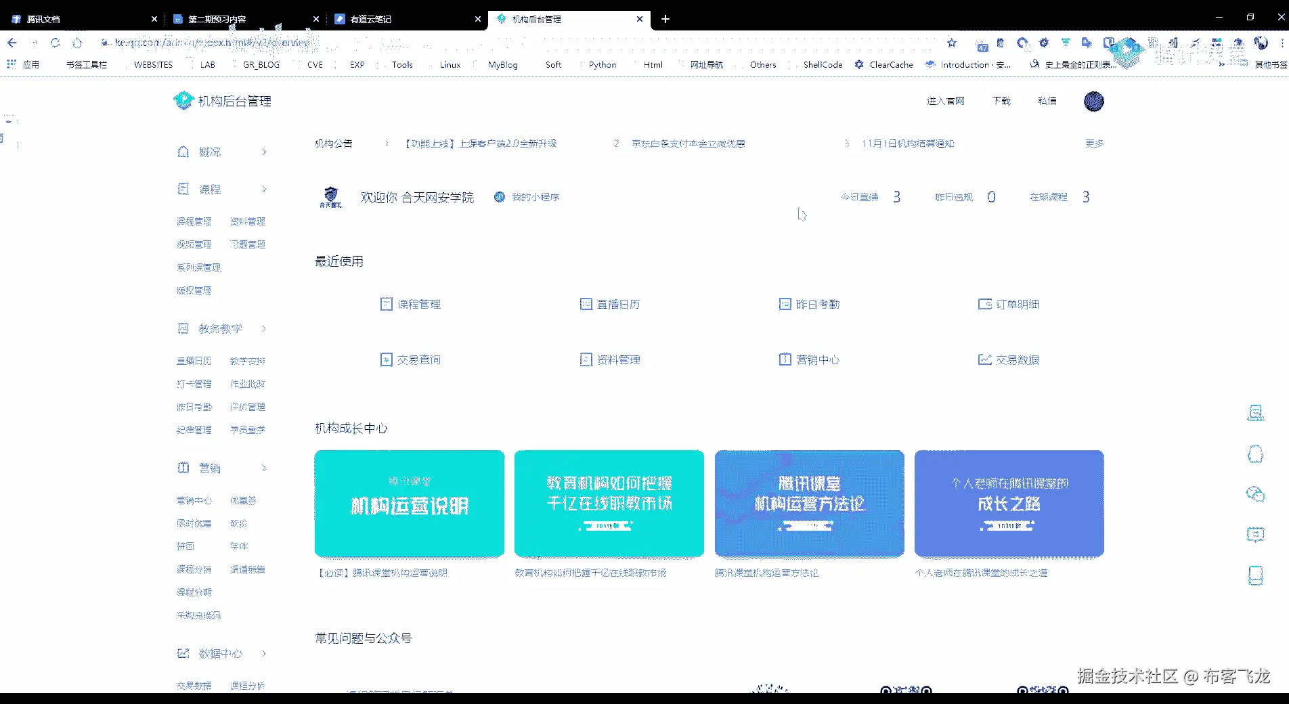The image size is (1289, 704).
Task: Open the 上课客户端2.0全新升级 announcement
Action: (x=481, y=144)
